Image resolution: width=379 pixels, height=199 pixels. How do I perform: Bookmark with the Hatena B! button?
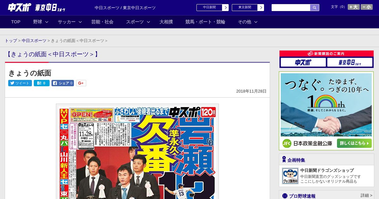coord(42,83)
